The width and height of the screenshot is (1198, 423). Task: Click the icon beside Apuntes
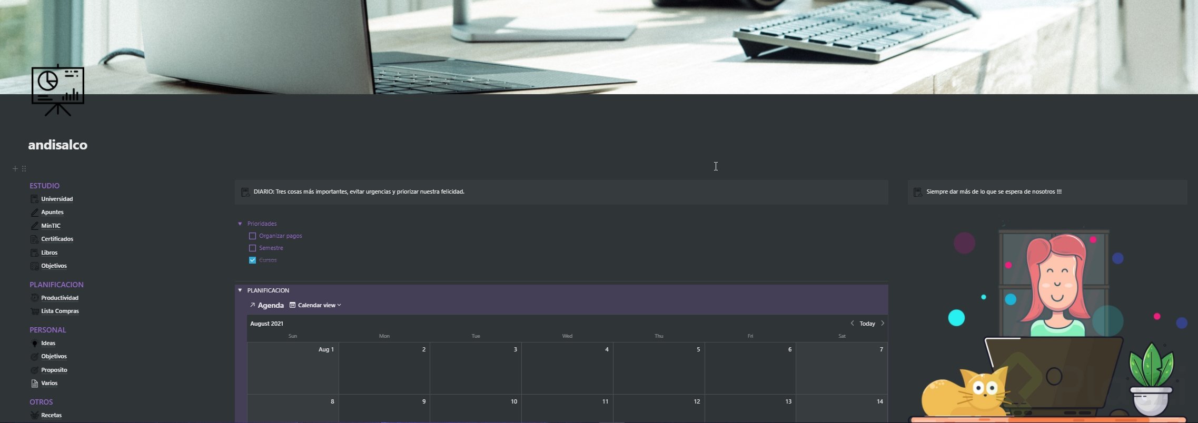pos(34,213)
